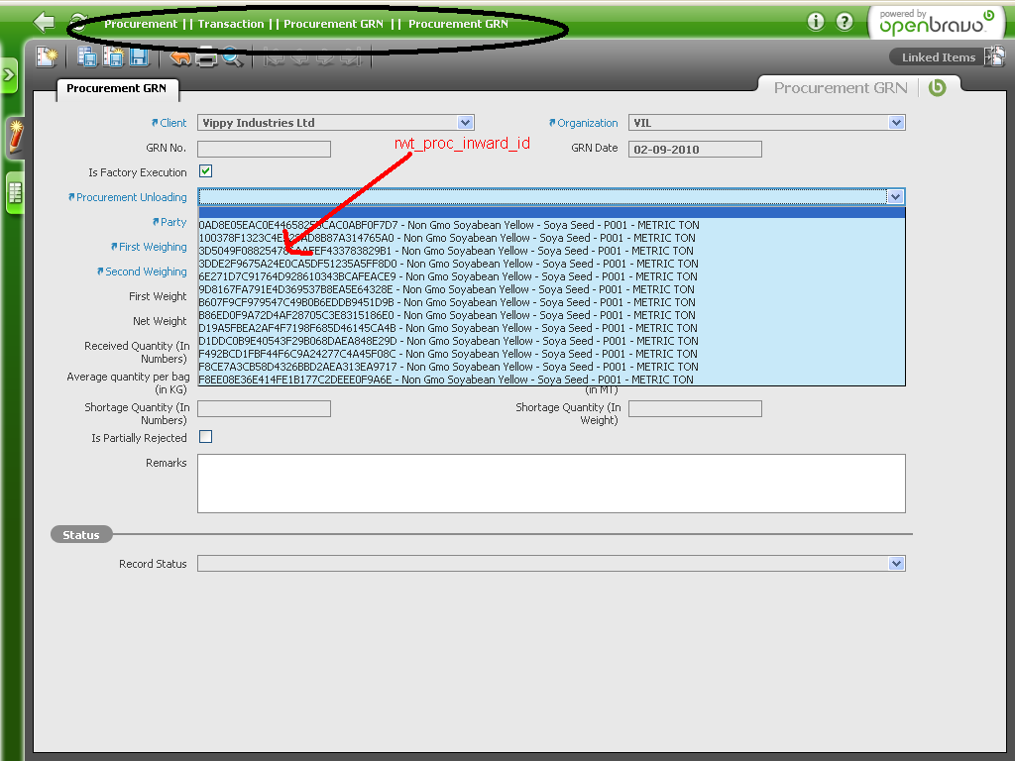This screenshot has height=761, width=1015.
Task: Click the Openbravo circle icon near title
Action: [x=937, y=88]
